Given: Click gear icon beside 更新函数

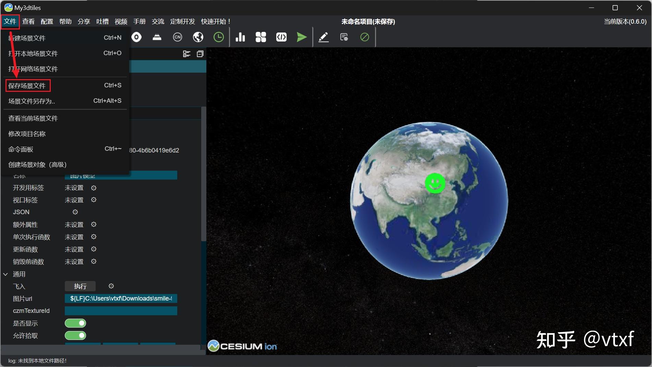Looking at the screenshot, I should point(94,249).
